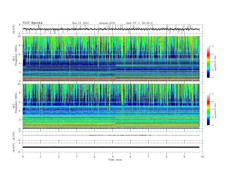The height and width of the screenshot is (176, 228).
Task: Click time axis tick label "3"
Action: (77, 157)
